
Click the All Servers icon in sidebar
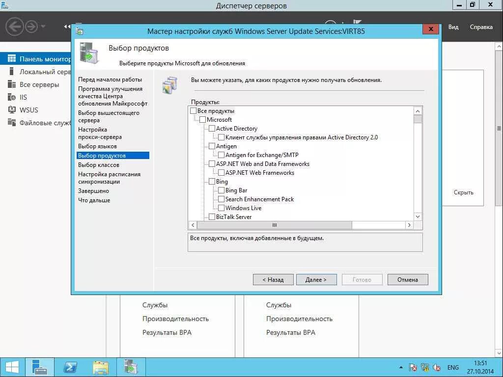[x=12, y=84]
